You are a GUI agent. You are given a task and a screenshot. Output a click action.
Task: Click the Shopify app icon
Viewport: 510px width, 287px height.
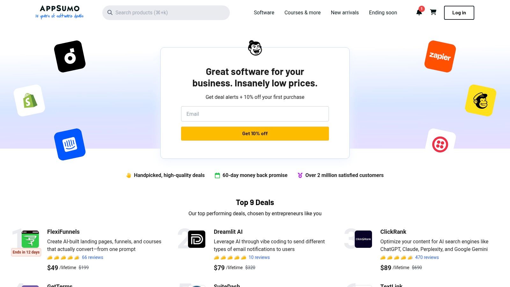pyautogui.click(x=29, y=100)
